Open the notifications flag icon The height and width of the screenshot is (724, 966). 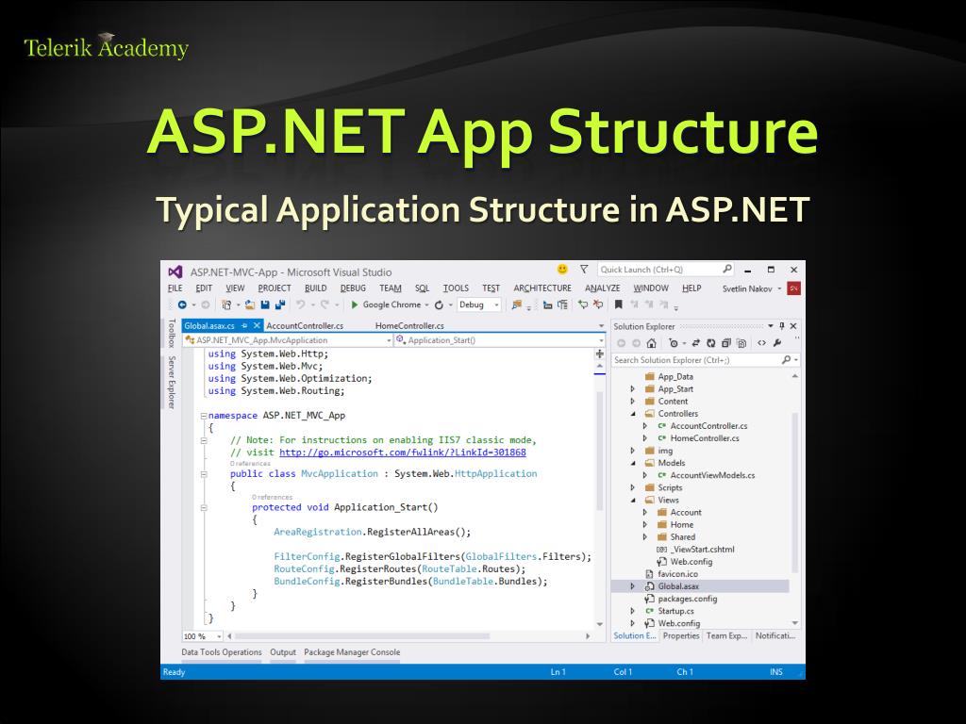coord(583,269)
